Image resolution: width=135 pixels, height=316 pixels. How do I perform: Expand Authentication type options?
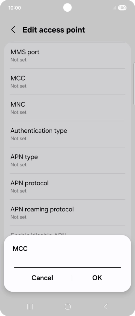tap(68, 134)
